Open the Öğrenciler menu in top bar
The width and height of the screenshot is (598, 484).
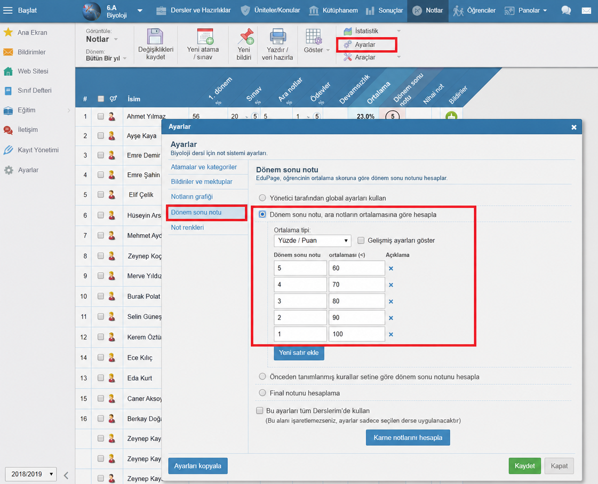[474, 11]
